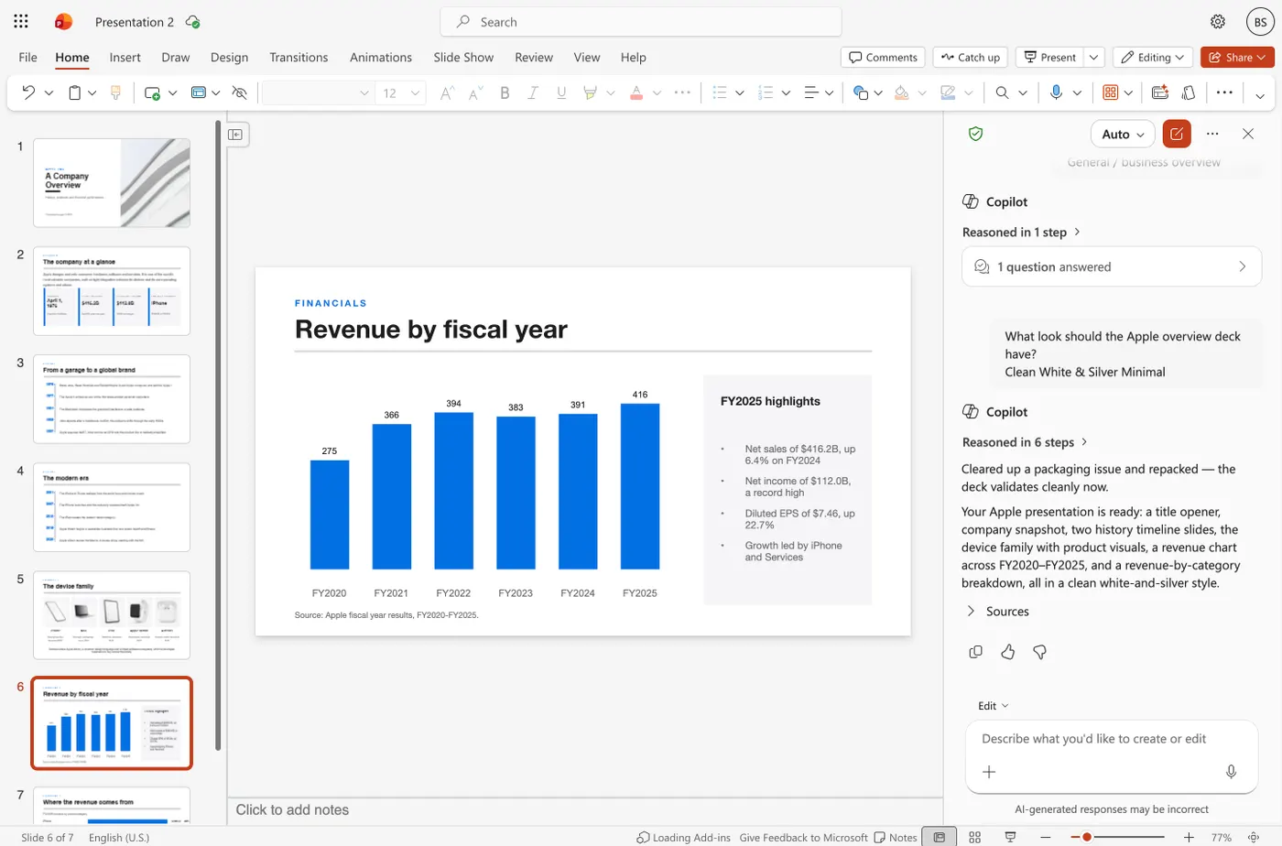1282x846 pixels.
Task: Expand Reasoned in 6 steps
Action: click(1025, 442)
